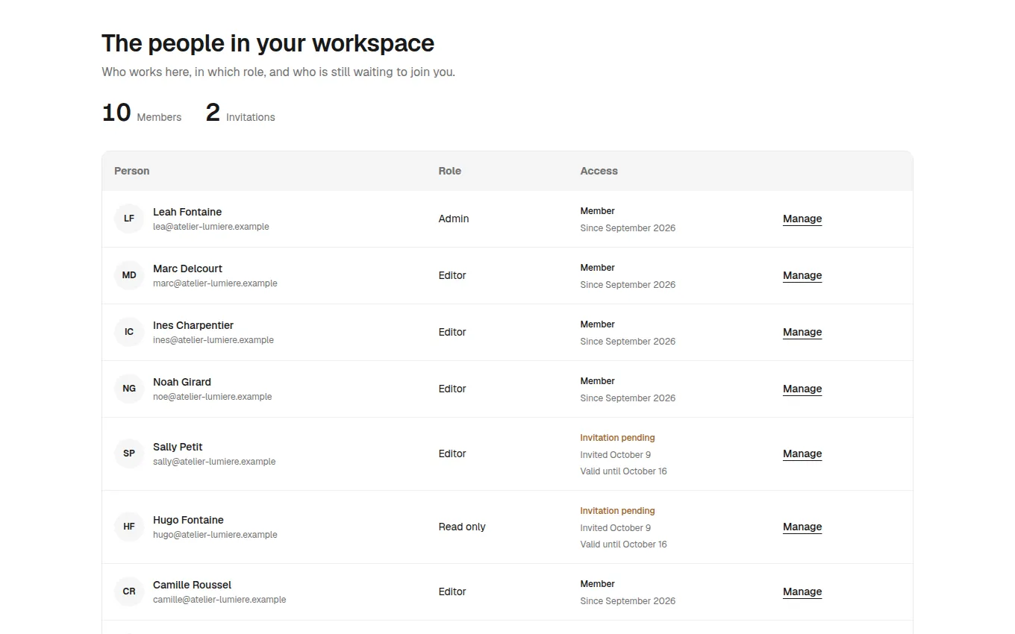Select the name Sally Petit
The height and width of the screenshot is (634, 1015).
178,447
